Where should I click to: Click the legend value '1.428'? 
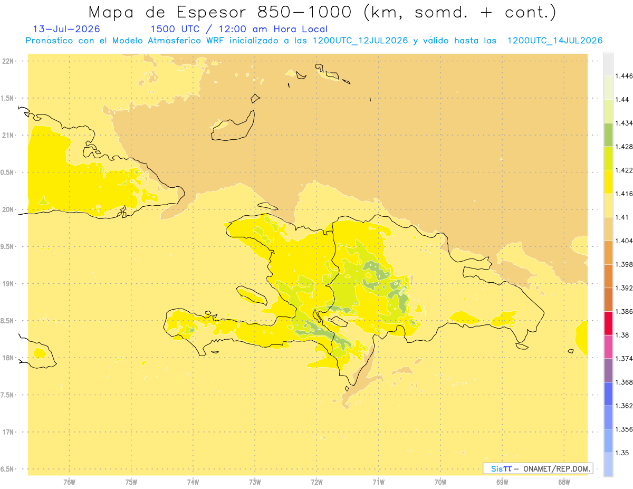point(624,147)
